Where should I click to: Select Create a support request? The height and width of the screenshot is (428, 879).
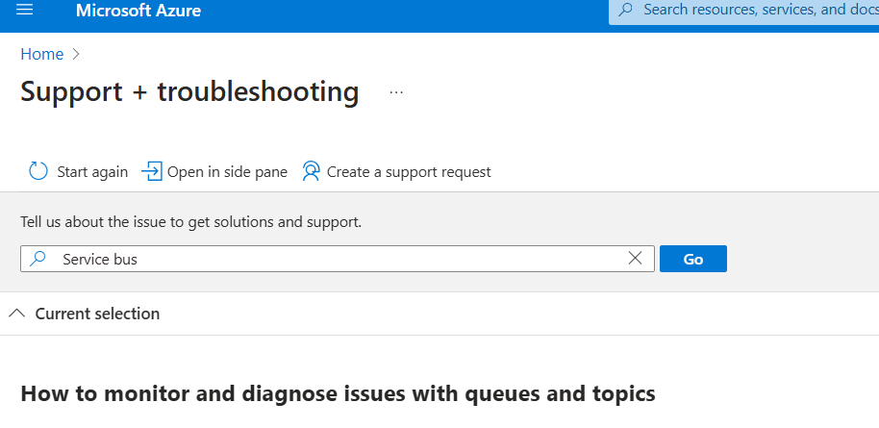[x=396, y=171]
